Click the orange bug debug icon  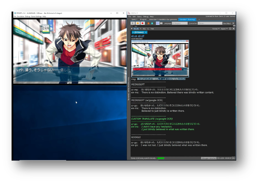pos(148,23)
